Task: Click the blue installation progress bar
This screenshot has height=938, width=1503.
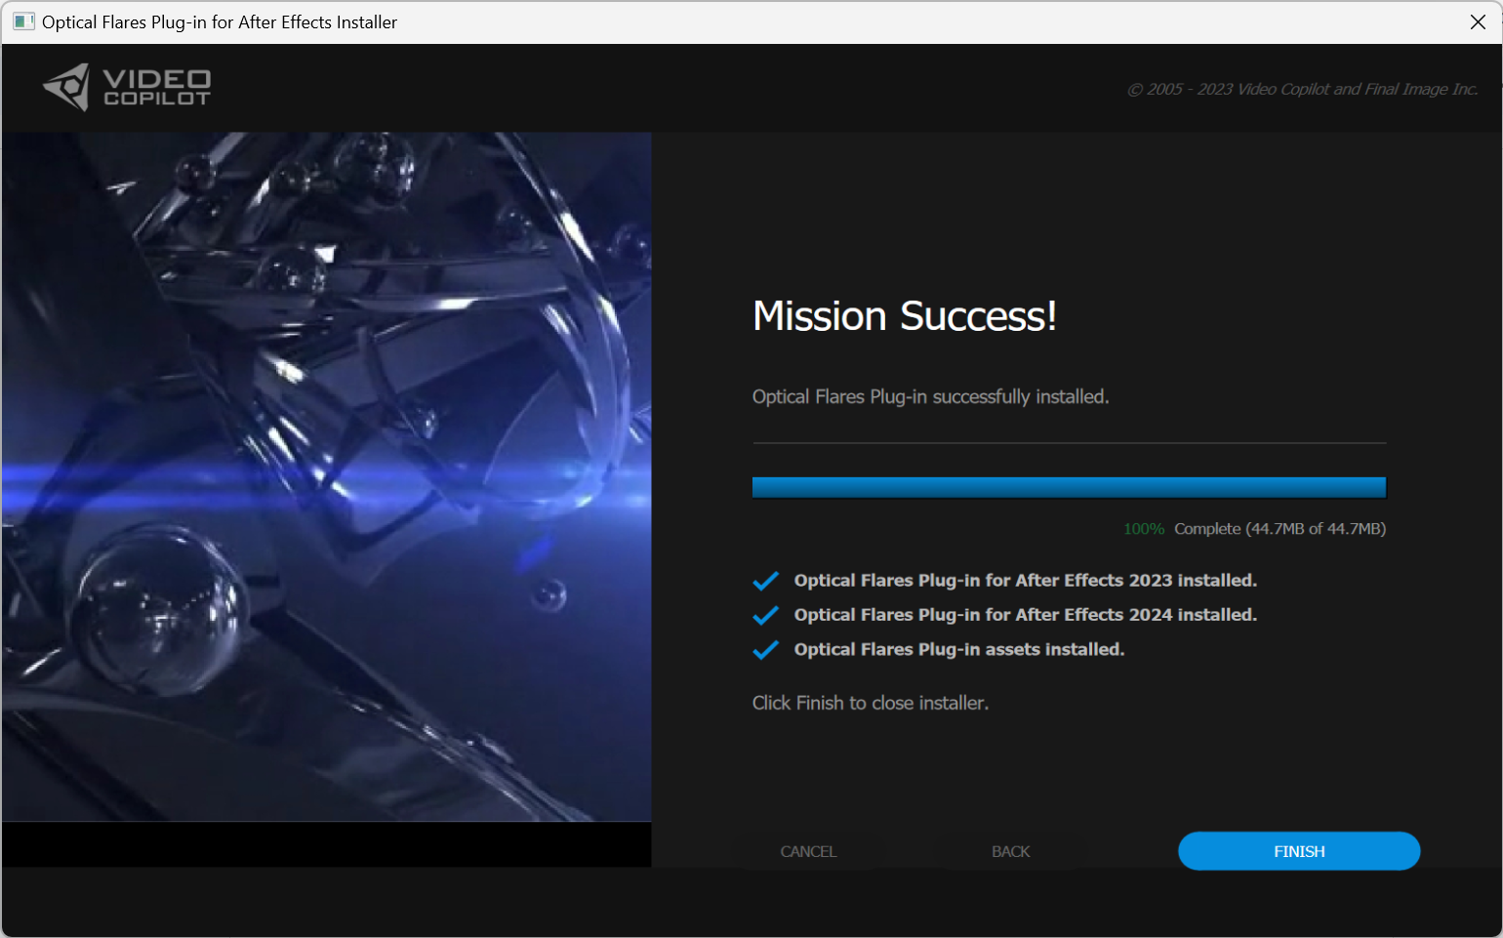Action: 1069,487
